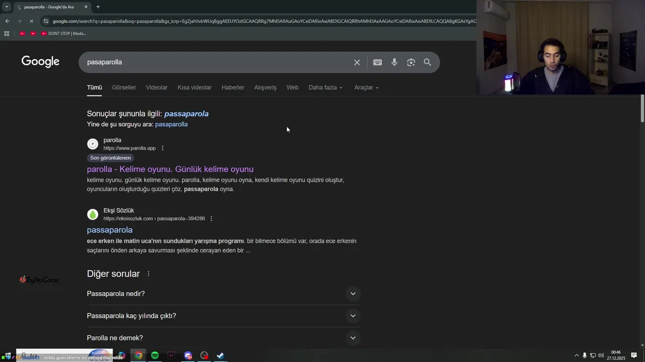The height and width of the screenshot is (362, 645).
Task: Switch to the Videolar tab
Action: point(157,87)
